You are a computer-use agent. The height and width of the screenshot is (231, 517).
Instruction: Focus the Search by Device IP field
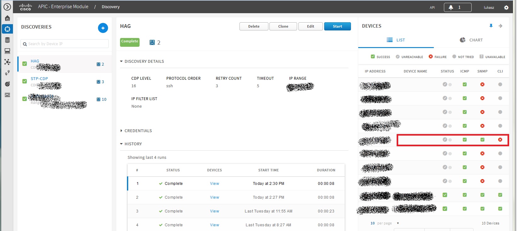pos(65,44)
